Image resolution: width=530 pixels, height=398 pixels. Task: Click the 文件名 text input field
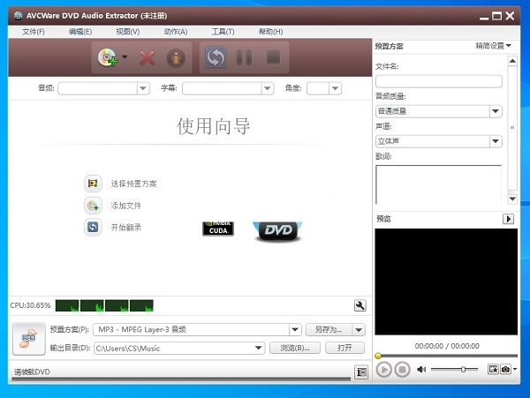coord(439,81)
